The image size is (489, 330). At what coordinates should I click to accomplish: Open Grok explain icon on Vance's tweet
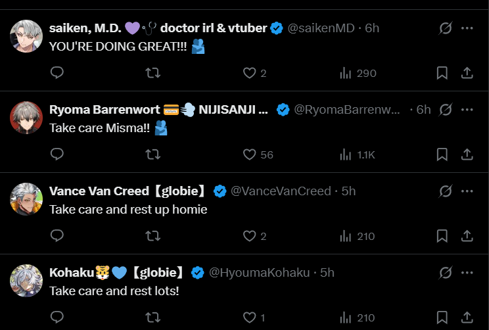[445, 191]
